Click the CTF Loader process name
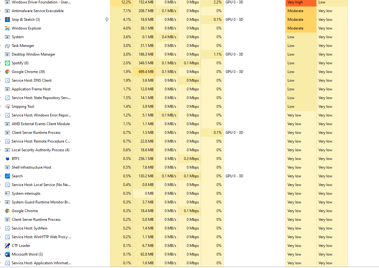 point(21,246)
